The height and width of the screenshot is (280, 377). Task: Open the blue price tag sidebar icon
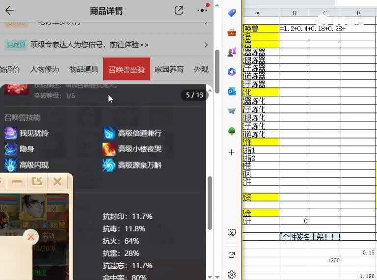point(232,13)
